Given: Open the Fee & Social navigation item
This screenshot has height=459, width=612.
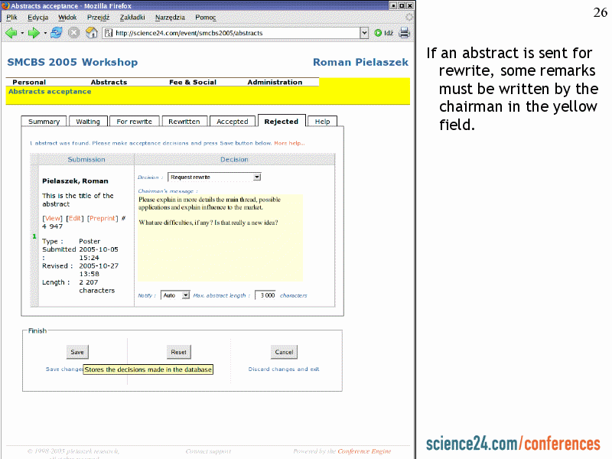Looking at the screenshot, I should pos(192,82).
